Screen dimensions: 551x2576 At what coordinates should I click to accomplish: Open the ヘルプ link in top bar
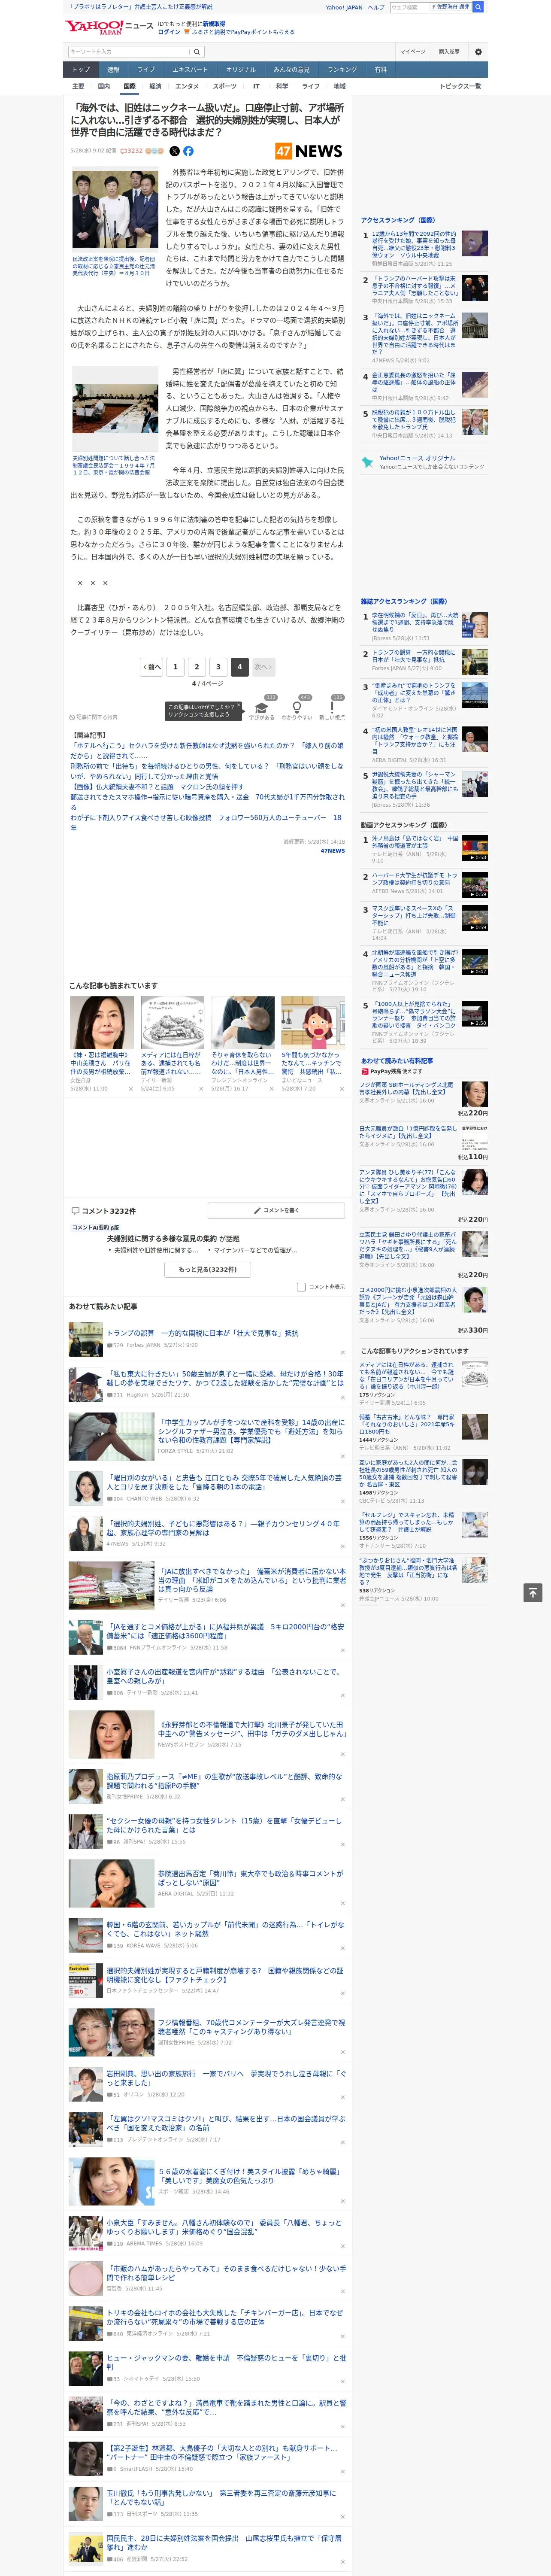[x=376, y=7]
